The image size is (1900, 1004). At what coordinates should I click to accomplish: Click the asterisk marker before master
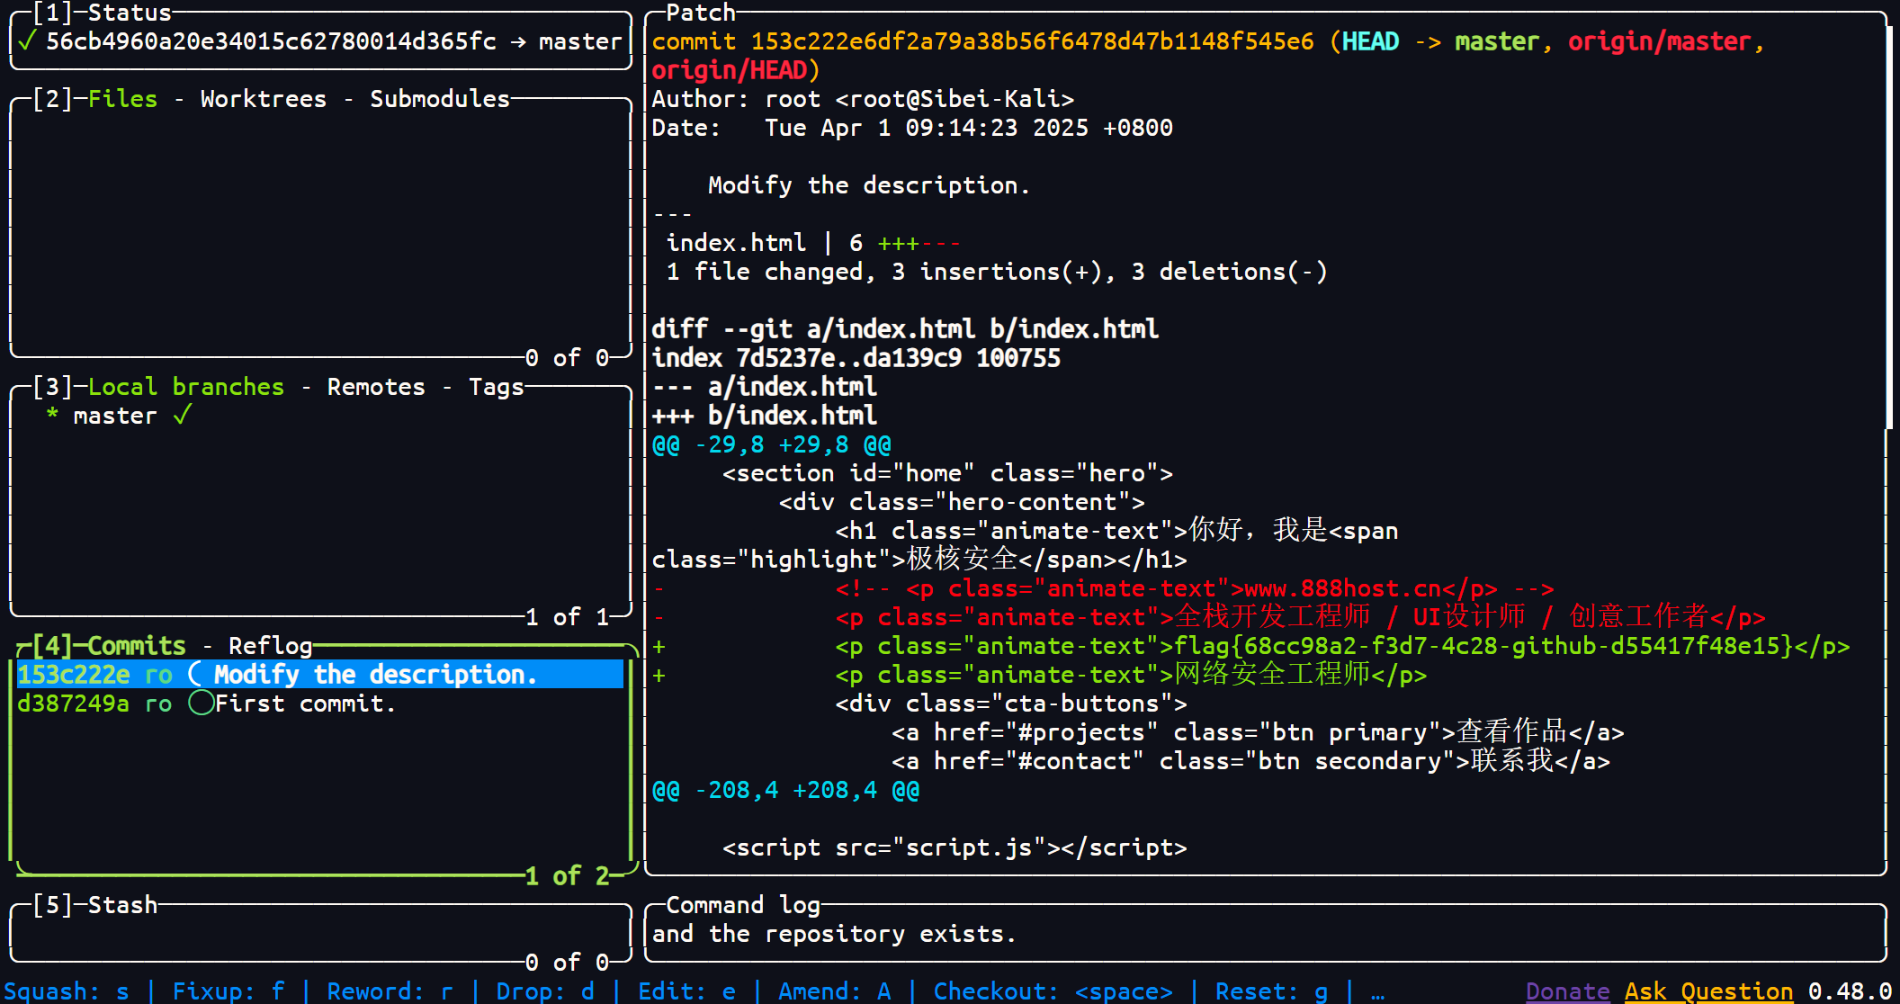tap(52, 415)
